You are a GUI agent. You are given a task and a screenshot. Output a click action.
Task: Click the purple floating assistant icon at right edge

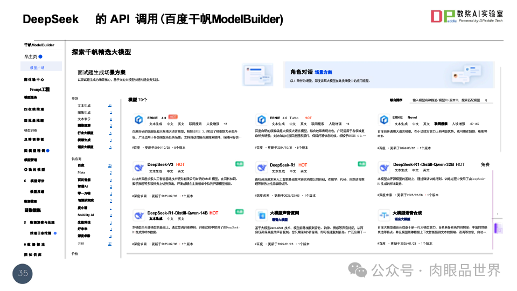(x=498, y=228)
